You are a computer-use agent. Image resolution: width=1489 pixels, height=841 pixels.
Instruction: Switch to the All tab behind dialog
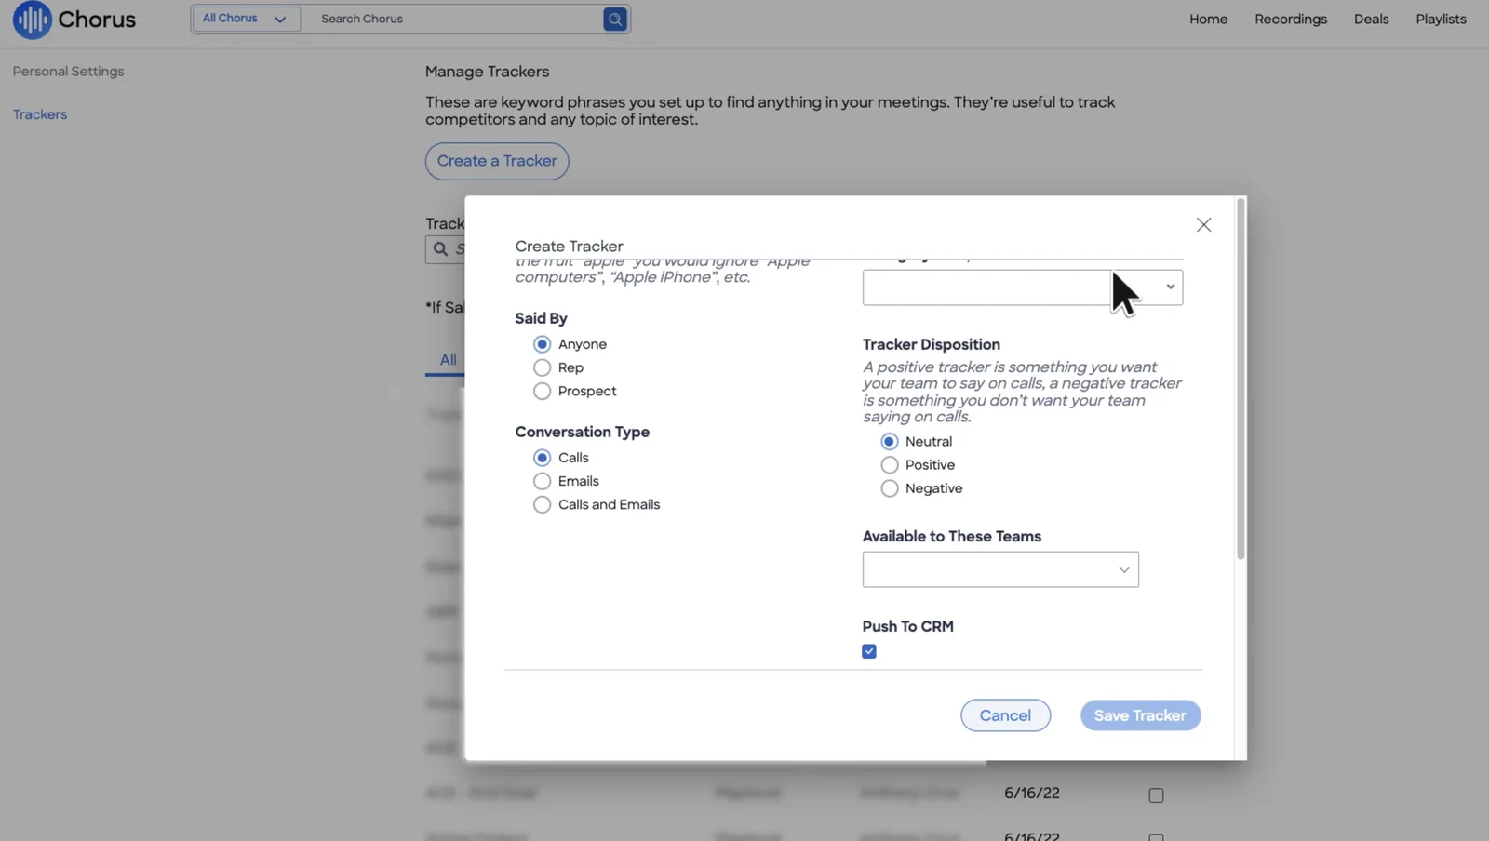(x=448, y=359)
